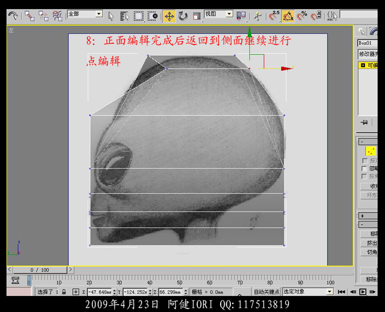The width and height of the screenshot is (385, 312).
Task: Click the Select and Manipulate icon
Action: point(257,16)
